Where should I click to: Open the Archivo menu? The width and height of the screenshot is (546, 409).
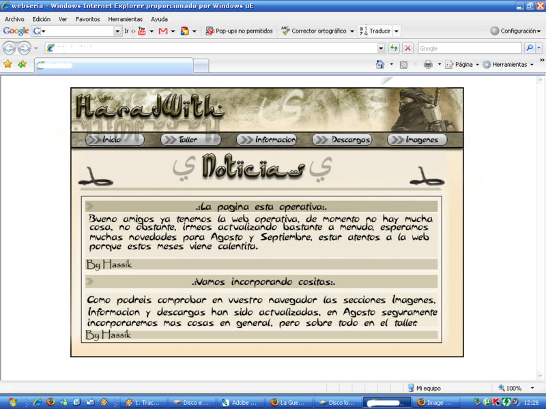[x=14, y=19]
